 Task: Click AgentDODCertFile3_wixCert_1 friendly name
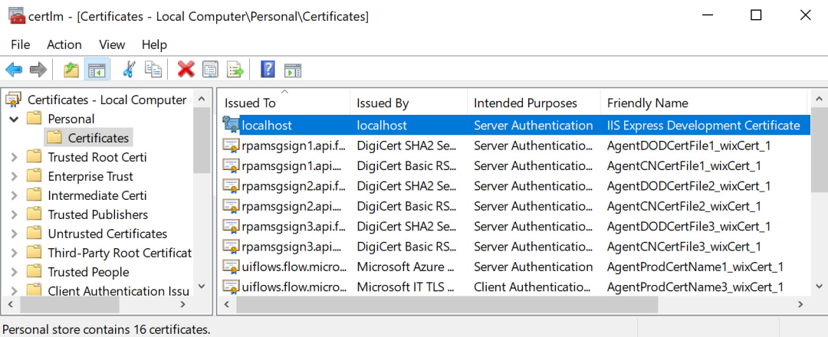point(688,226)
